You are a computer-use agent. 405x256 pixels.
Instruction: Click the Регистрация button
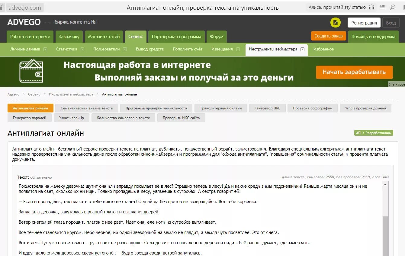pyautogui.click(x=364, y=23)
